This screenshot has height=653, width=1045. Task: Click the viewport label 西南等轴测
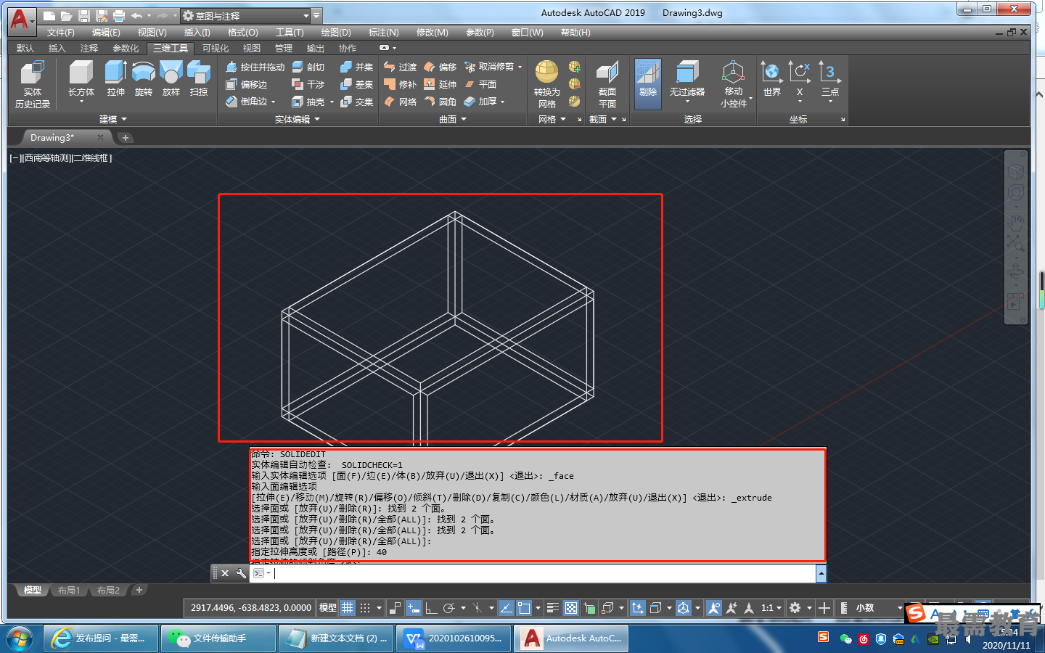pos(46,157)
